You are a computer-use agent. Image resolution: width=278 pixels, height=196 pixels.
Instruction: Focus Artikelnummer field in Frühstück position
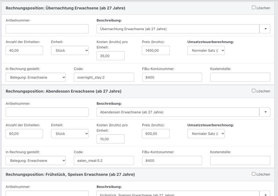click(47, 194)
